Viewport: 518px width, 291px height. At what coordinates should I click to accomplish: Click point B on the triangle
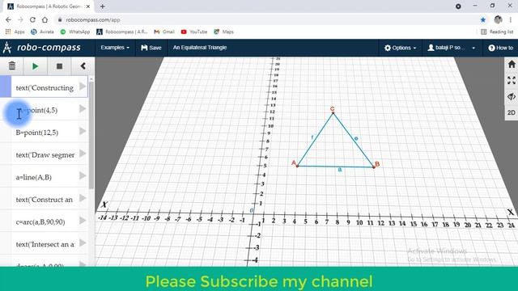pos(374,167)
